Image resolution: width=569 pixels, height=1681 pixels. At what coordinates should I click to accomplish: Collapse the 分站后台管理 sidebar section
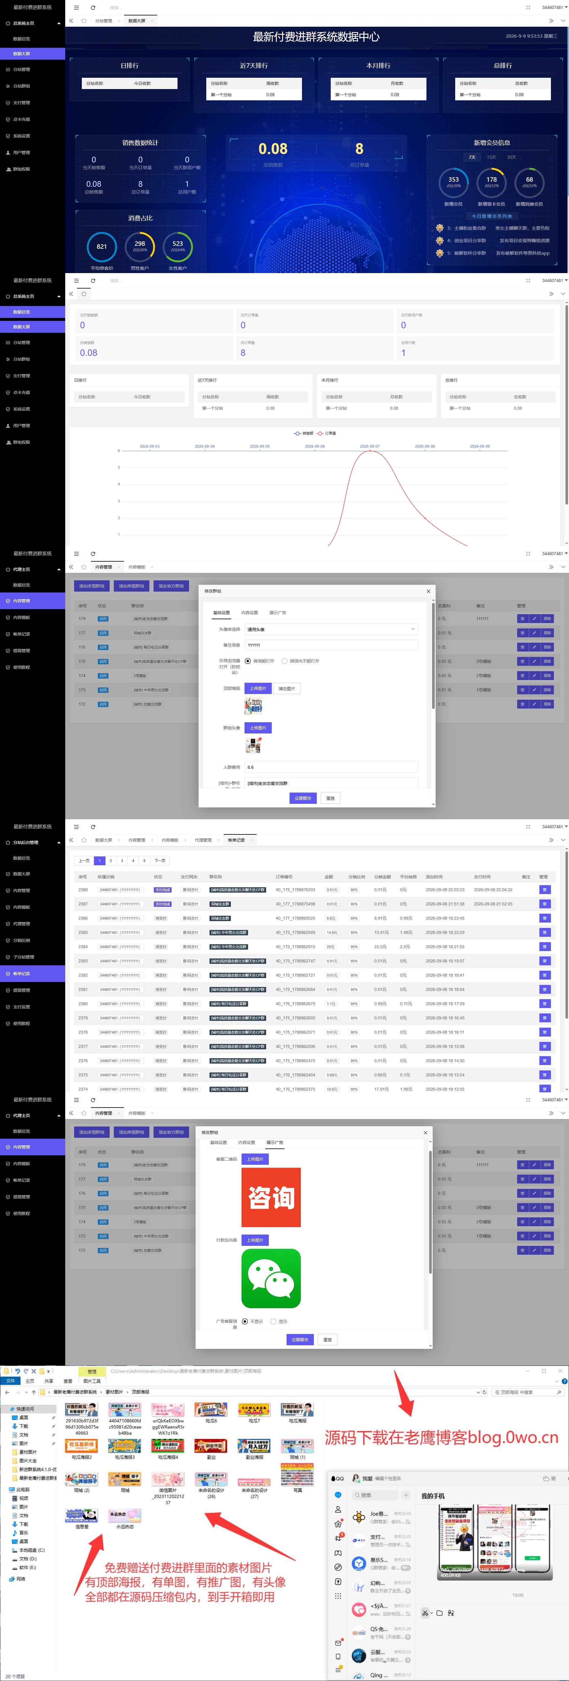59,842
